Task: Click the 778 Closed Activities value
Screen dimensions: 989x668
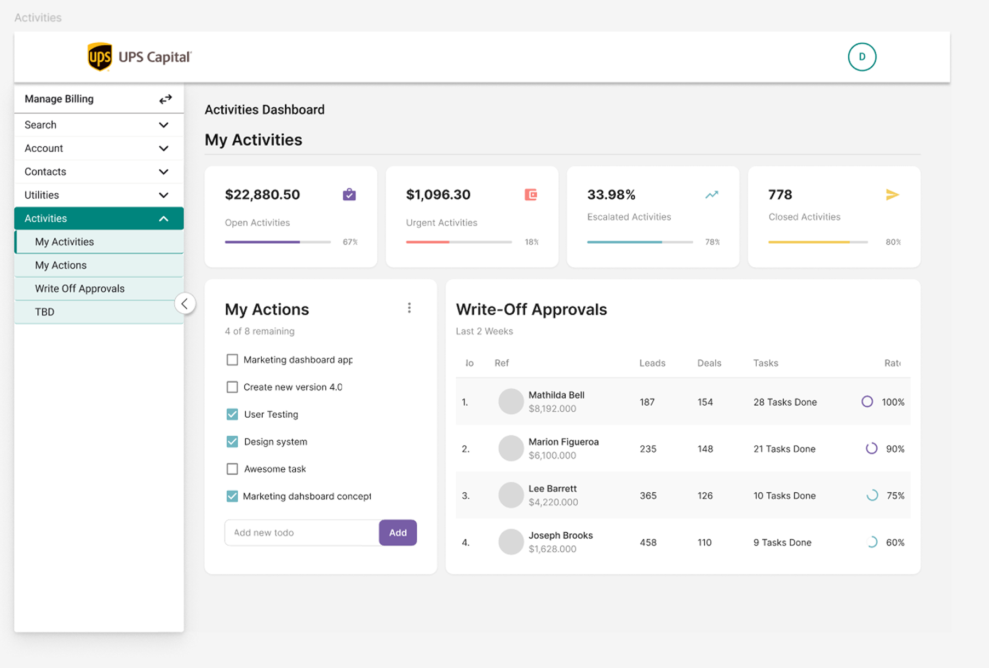Action: click(x=780, y=195)
